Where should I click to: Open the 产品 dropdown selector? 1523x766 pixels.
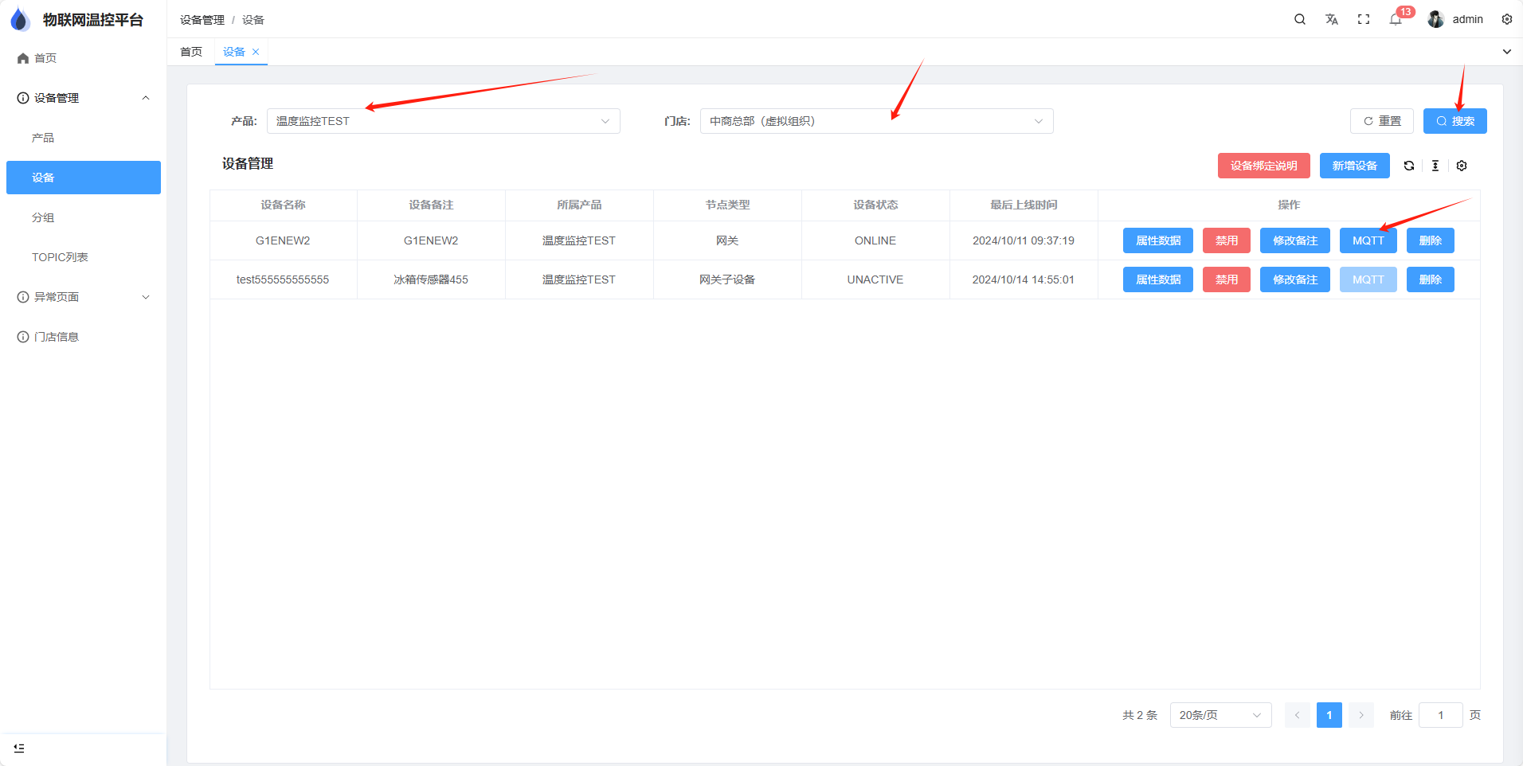[x=443, y=121]
